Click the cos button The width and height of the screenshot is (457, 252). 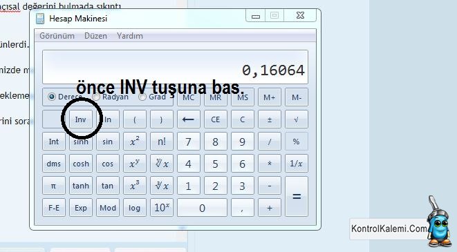point(108,164)
